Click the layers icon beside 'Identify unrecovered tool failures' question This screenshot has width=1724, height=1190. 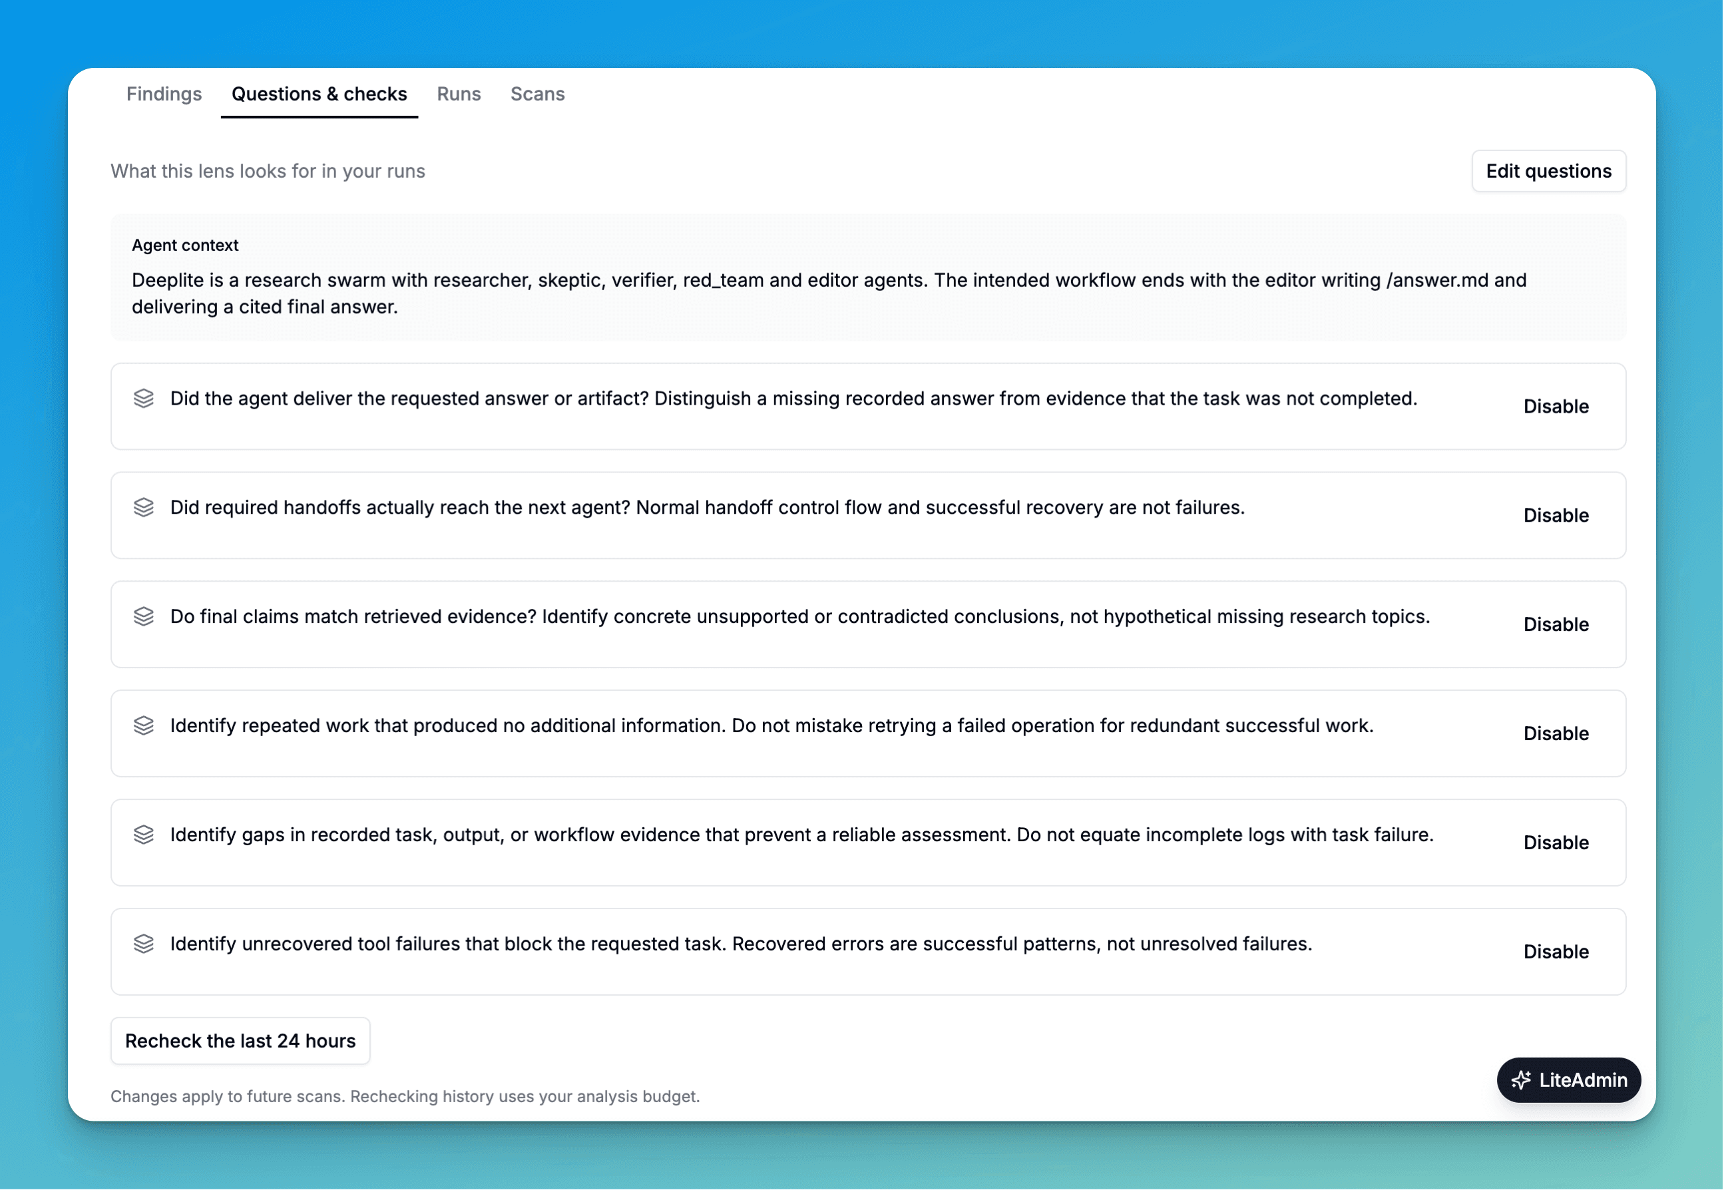[x=144, y=944]
